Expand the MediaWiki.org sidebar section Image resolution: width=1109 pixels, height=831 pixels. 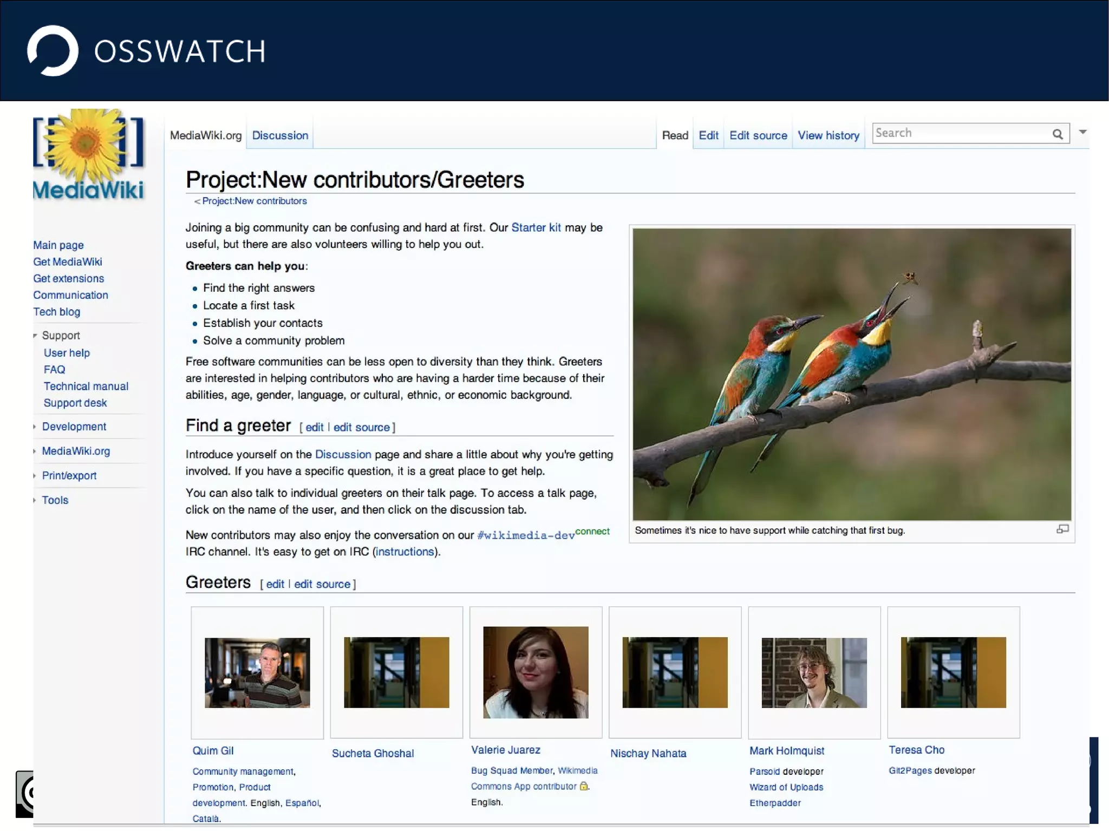pos(35,451)
